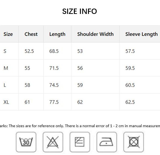The width and height of the screenshot is (160, 155).
Task: Click the XL size row label
Action: click(x=6, y=102)
